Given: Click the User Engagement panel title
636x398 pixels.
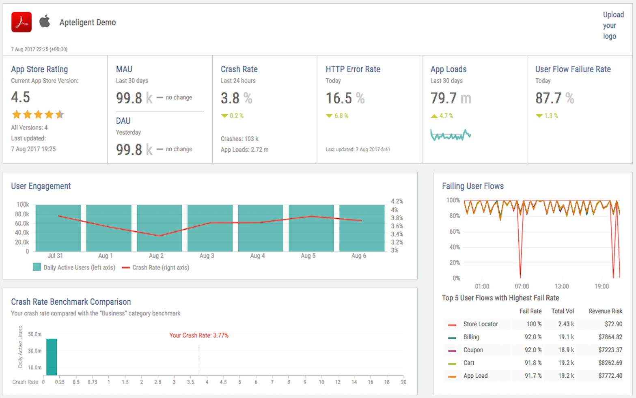Looking at the screenshot, I should coord(41,186).
